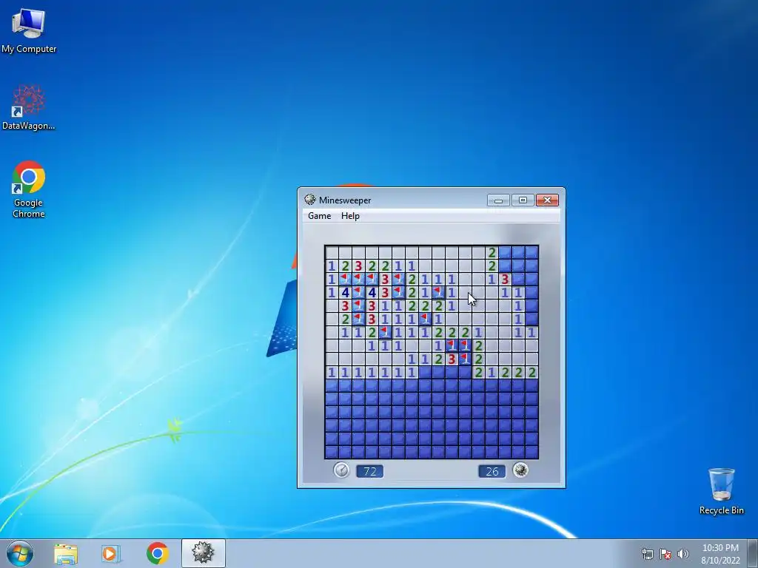
Task: Click the 4 between a 1 and a flag
Action: click(x=345, y=292)
